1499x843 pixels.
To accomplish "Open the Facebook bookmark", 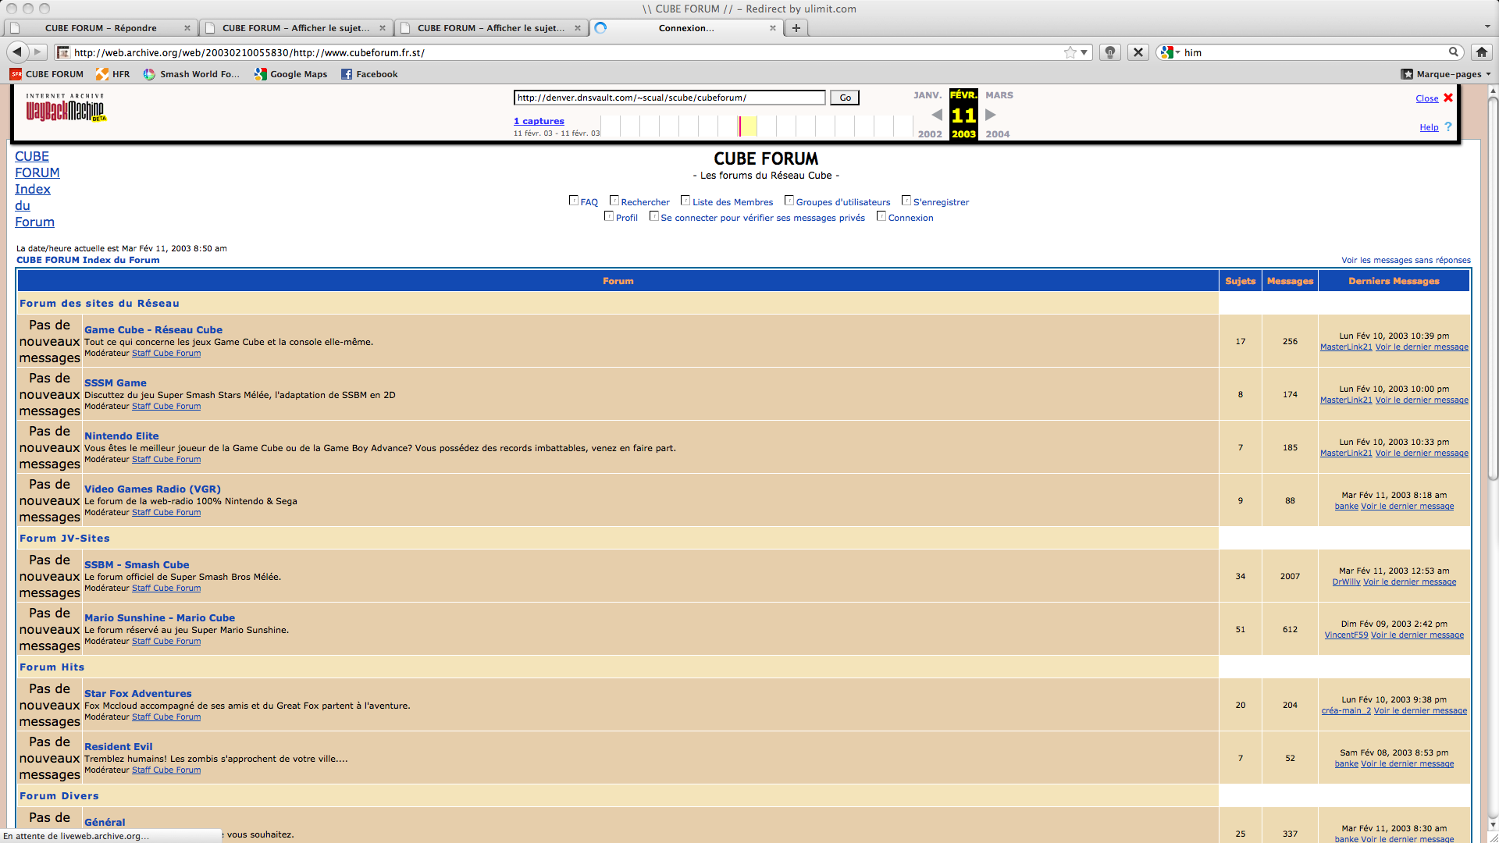I will pyautogui.click(x=369, y=74).
